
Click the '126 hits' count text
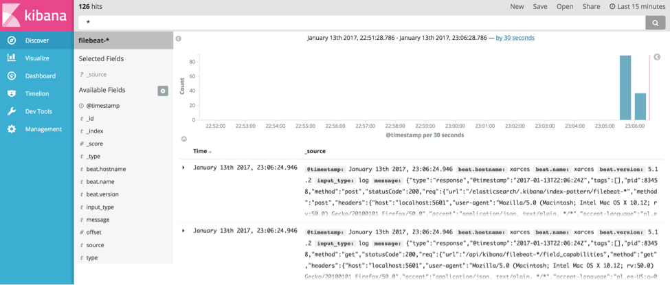(91, 6)
